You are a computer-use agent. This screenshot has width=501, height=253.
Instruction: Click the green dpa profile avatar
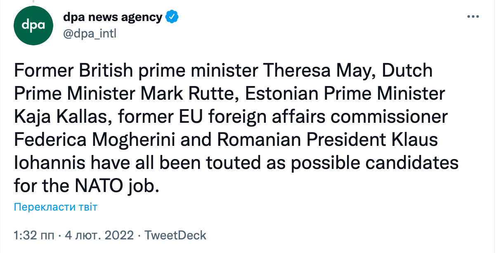coord(33,26)
